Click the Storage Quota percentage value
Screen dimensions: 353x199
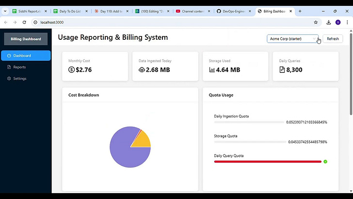pos(308,142)
